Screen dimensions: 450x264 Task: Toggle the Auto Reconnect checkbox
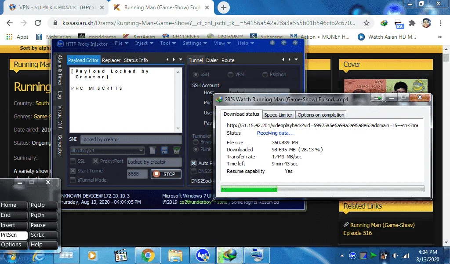tap(194, 163)
